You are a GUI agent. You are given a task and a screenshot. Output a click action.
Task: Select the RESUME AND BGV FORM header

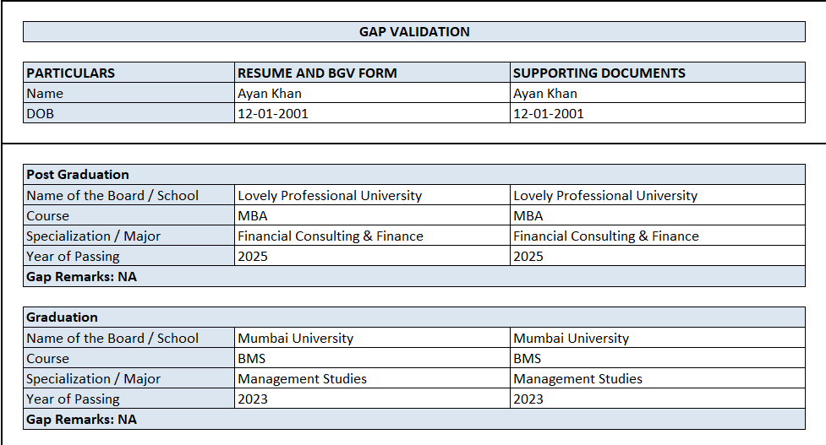pos(317,73)
